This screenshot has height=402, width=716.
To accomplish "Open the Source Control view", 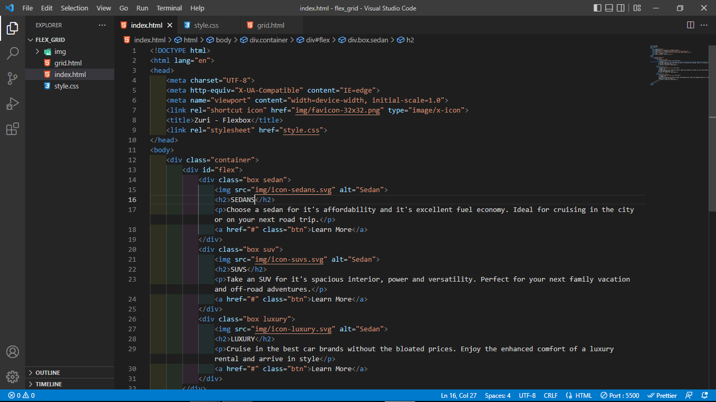I will pyautogui.click(x=13, y=79).
